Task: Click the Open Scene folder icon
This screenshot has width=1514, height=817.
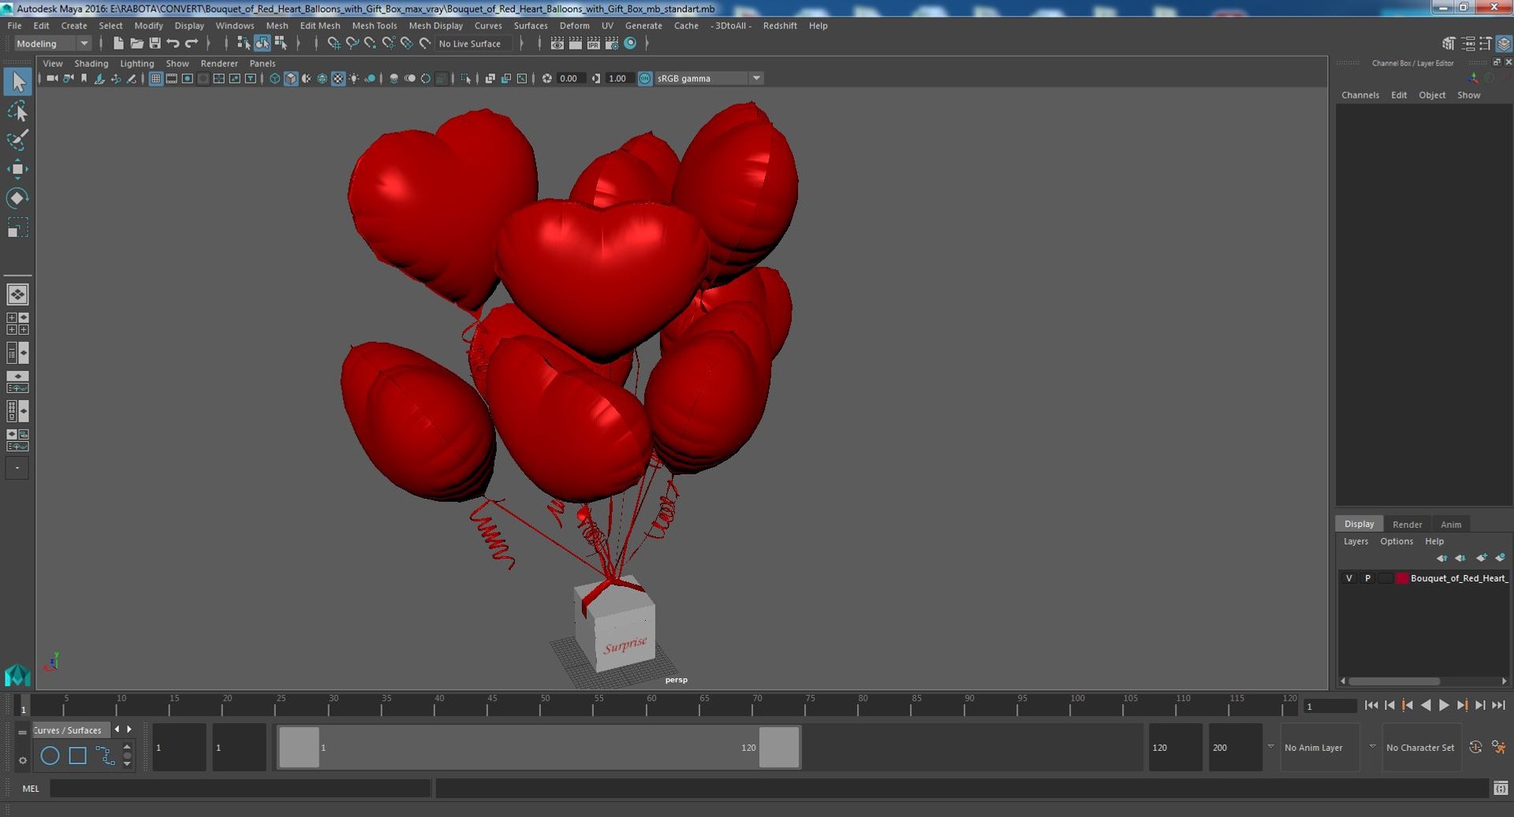Action: click(x=136, y=43)
